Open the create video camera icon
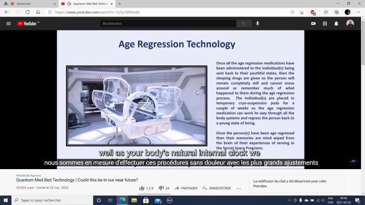365x205 pixels. 313,24
